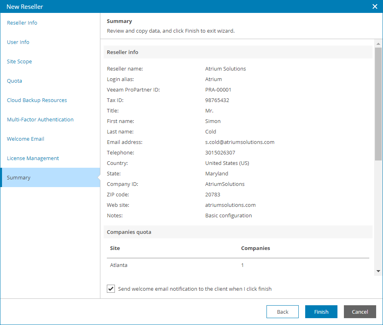383x325 pixels.
Task: Click the Companies quota section header
Action: pyautogui.click(x=238, y=232)
